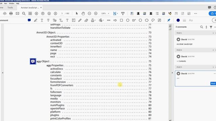Open the 'Annot3D Object' contents entry

94,33
